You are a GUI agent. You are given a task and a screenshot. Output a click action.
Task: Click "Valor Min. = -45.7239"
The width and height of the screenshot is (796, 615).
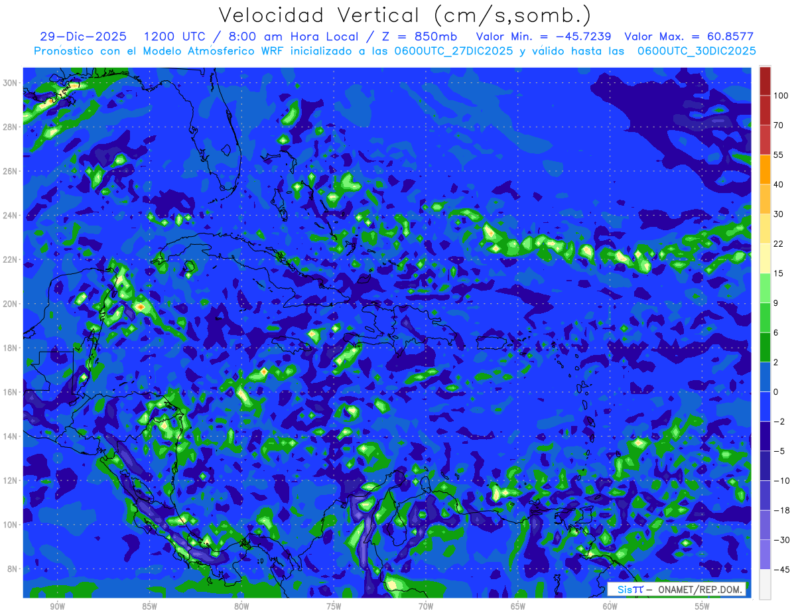(544, 36)
